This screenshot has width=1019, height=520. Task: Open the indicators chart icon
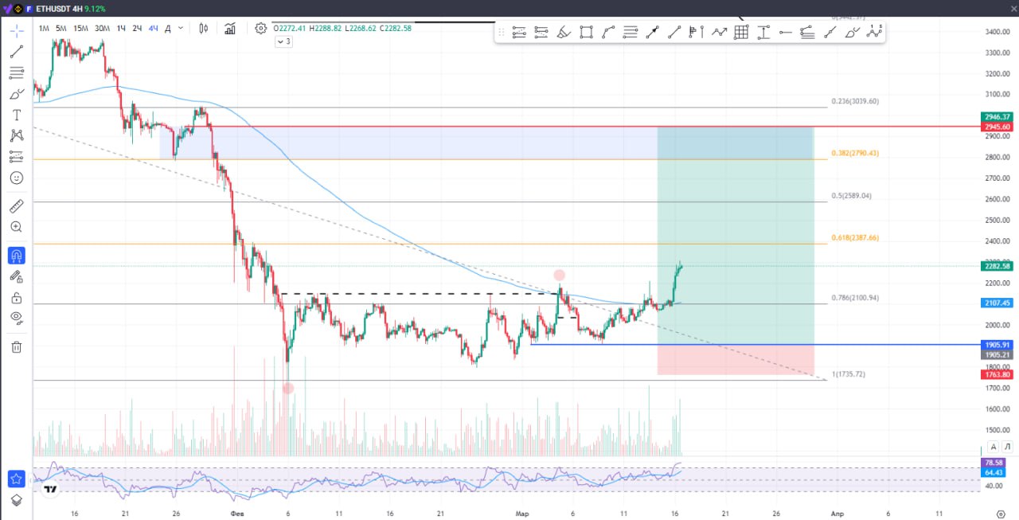[x=230, y=29]
